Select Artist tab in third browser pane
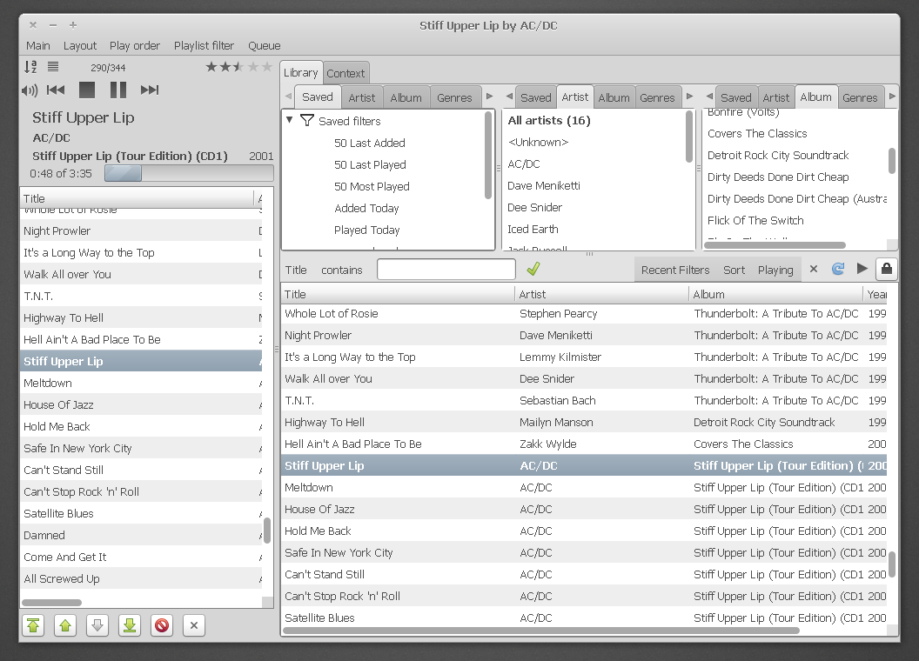919x661 pixels. [x=776, y=98]
